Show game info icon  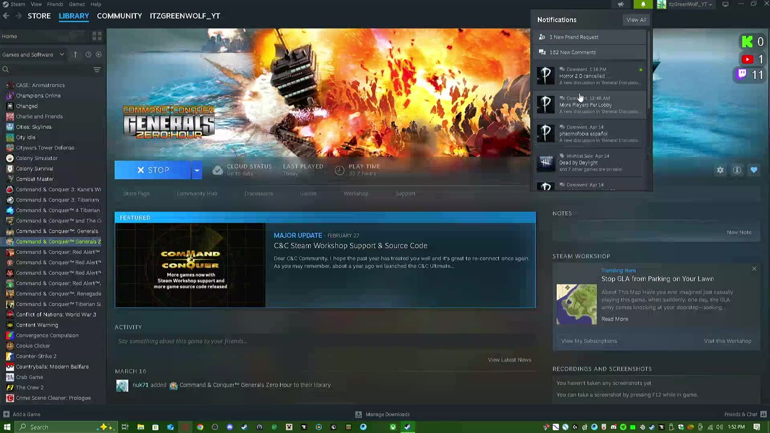737,170
